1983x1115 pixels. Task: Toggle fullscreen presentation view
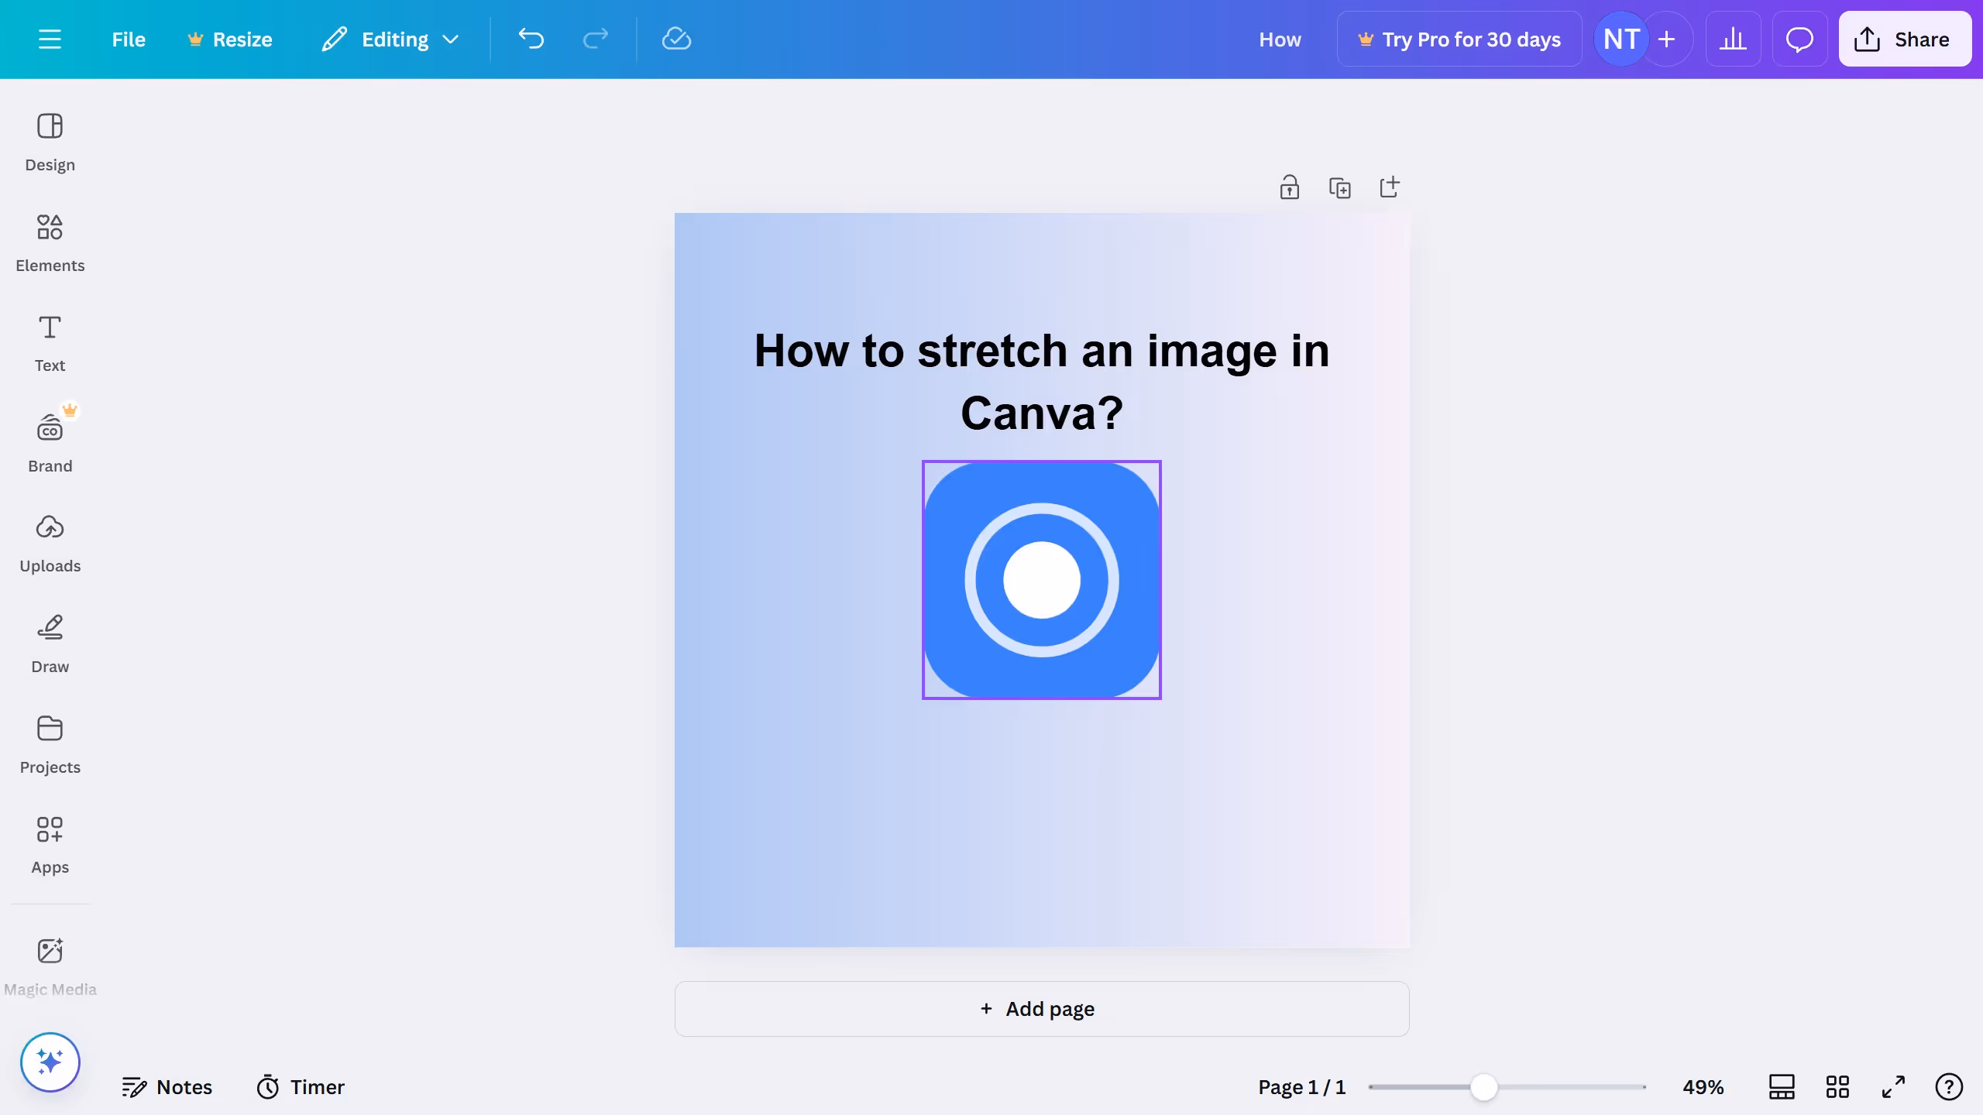coord(1892,1086)
